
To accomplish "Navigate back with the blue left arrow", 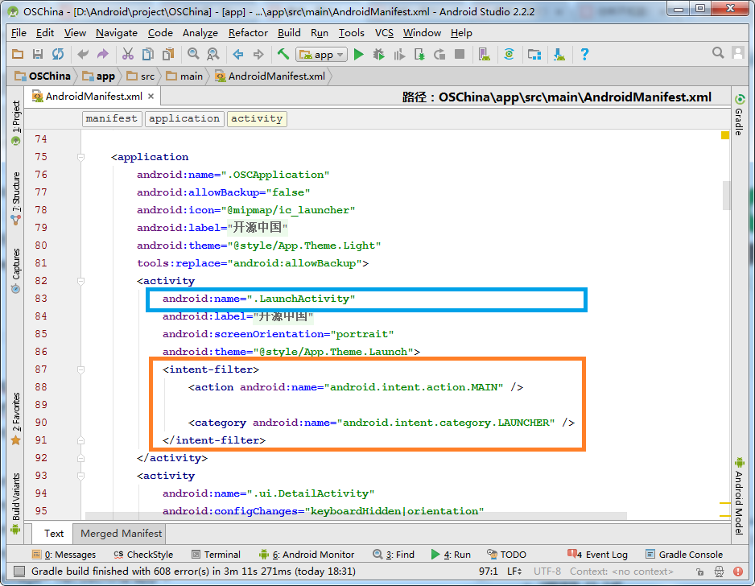I will [x=238, y=55].
